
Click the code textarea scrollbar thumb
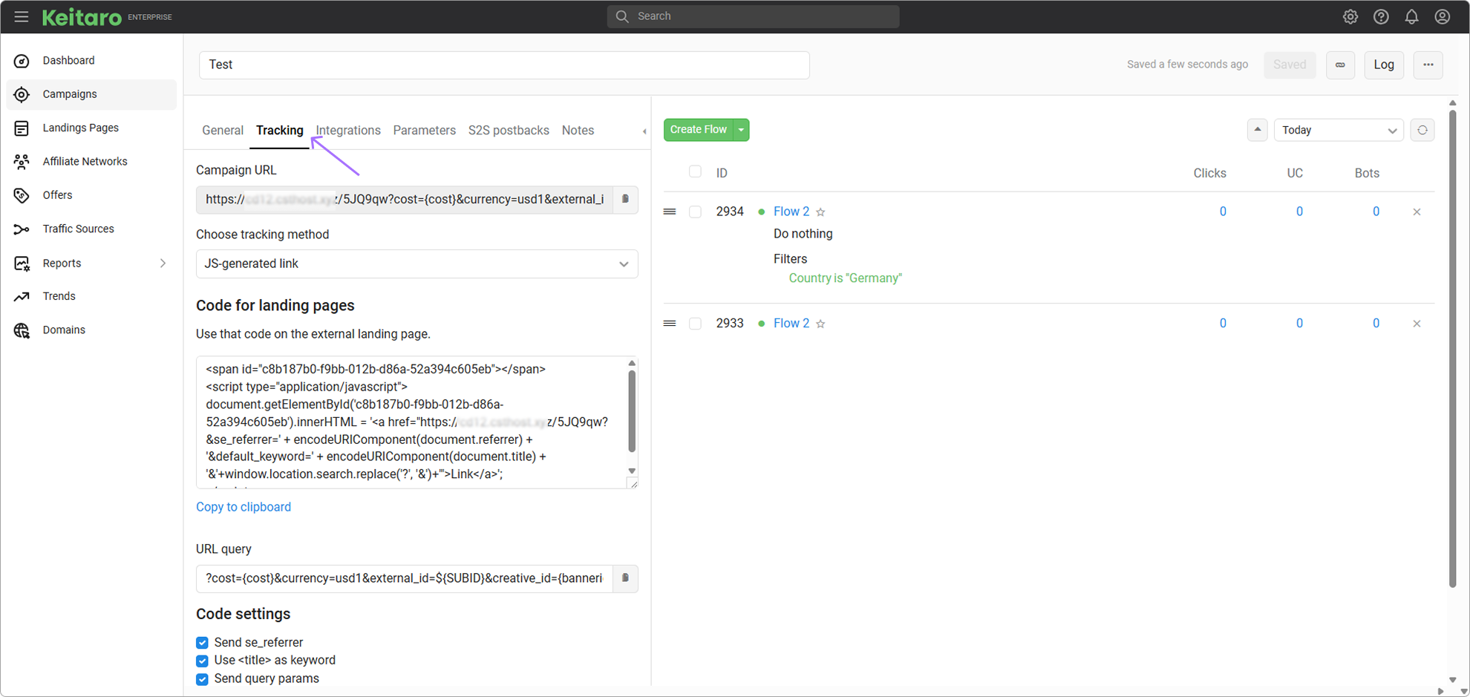click(x=632, y=411)
